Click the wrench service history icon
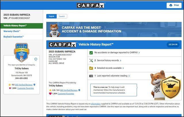The image size is (184, 117). click(x=91, y=60)
